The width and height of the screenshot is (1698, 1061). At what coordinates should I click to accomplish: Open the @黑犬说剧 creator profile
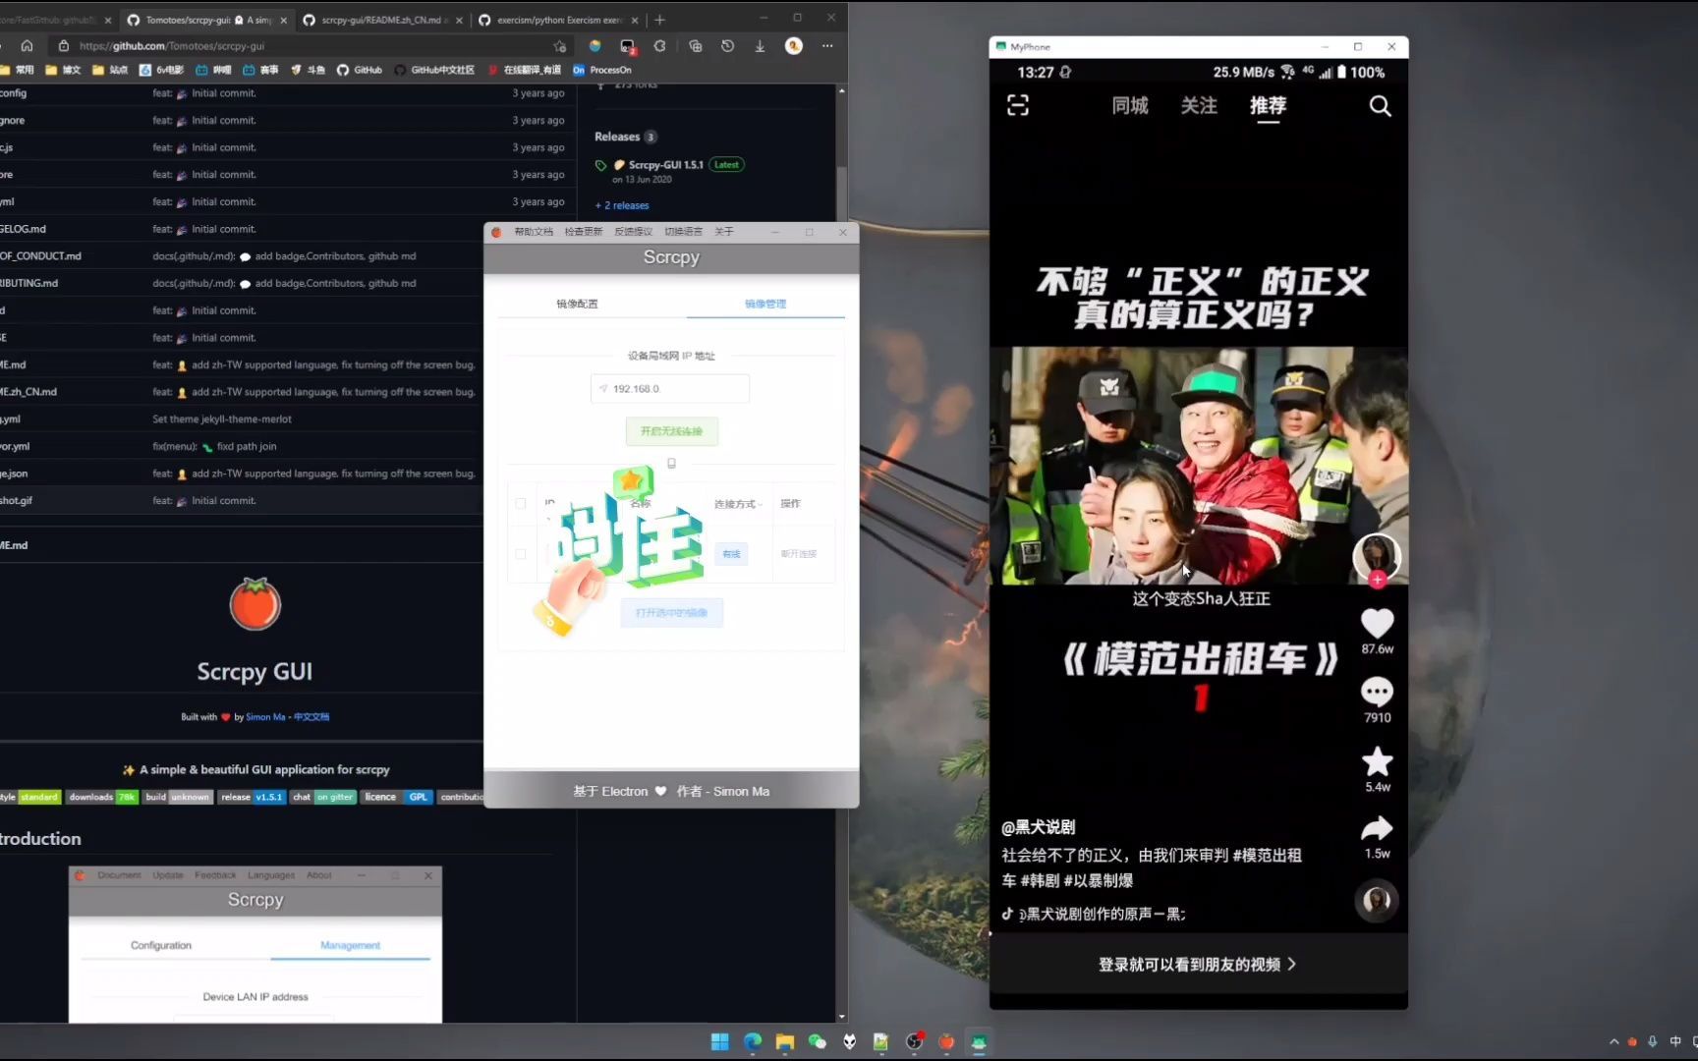[1038, 827]
